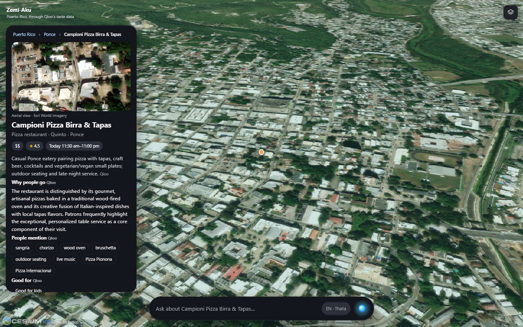The height and width of the screenshot is (327, 523).
Task: Click the $$ price chip
Action: [18, 146]
